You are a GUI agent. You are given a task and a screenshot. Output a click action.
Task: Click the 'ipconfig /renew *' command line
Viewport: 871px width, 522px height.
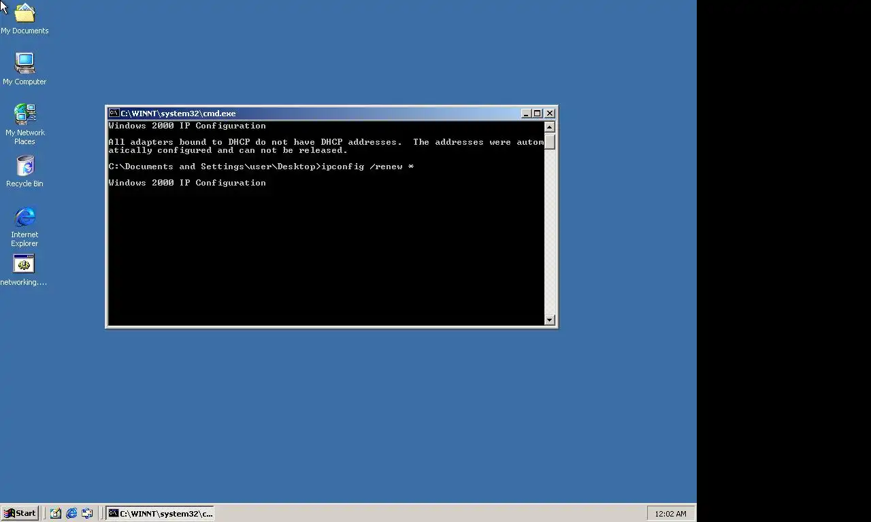tap(261, 167)
